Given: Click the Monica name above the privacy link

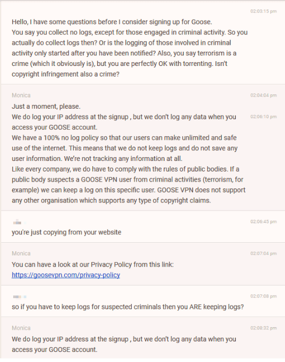Looking at the screenshot, I should [21, 253].
